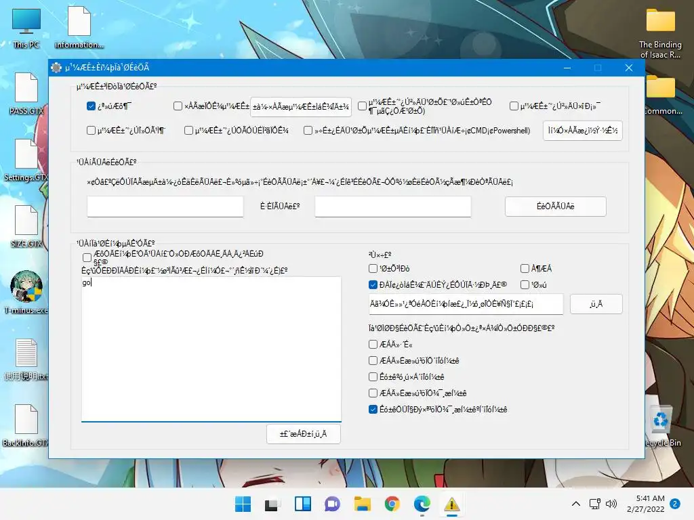Select the Settings.GTX file icon
The image size is (694, 520).
point(26,160)
